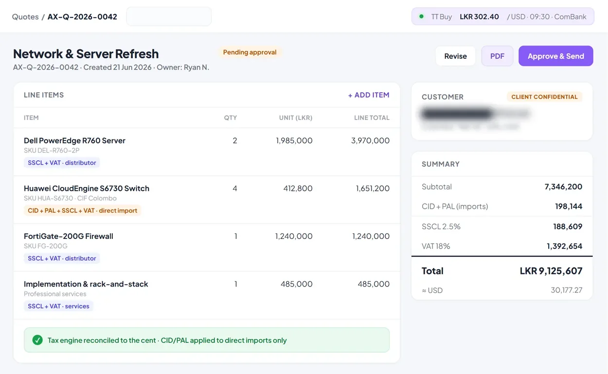Click SSCL 2.5% value 188,609
The width and height of the screenshot is (608, 374).
pyautogui.click(x=568, y=226)
